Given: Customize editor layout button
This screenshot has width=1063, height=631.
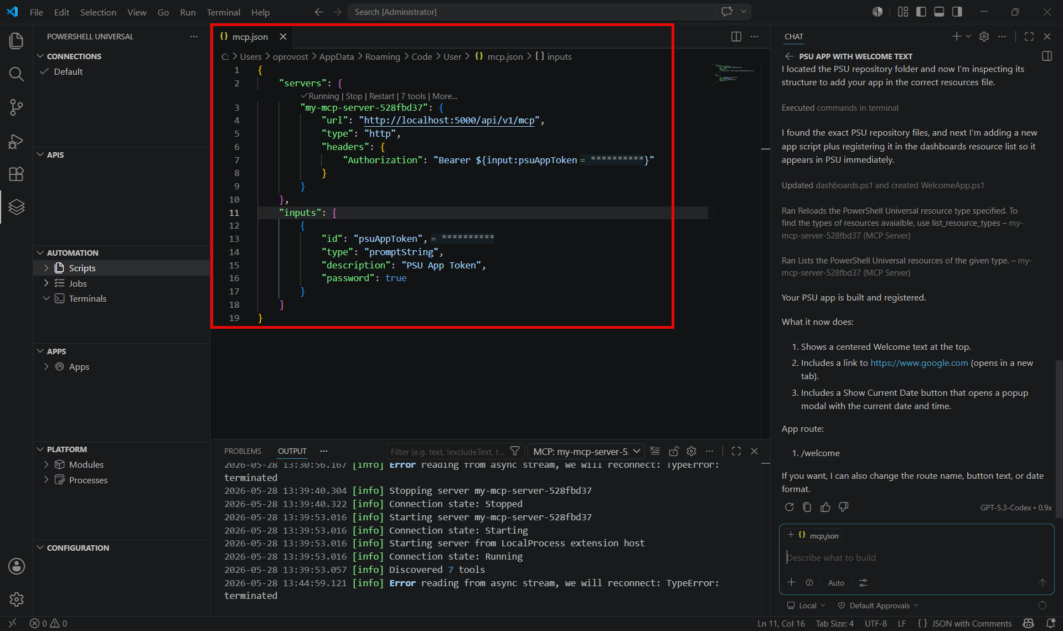Looking at the screenshot, I should click(903, 12).
